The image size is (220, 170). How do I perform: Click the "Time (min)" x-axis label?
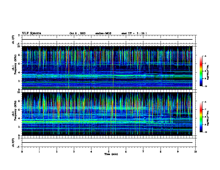coord(111,154)
